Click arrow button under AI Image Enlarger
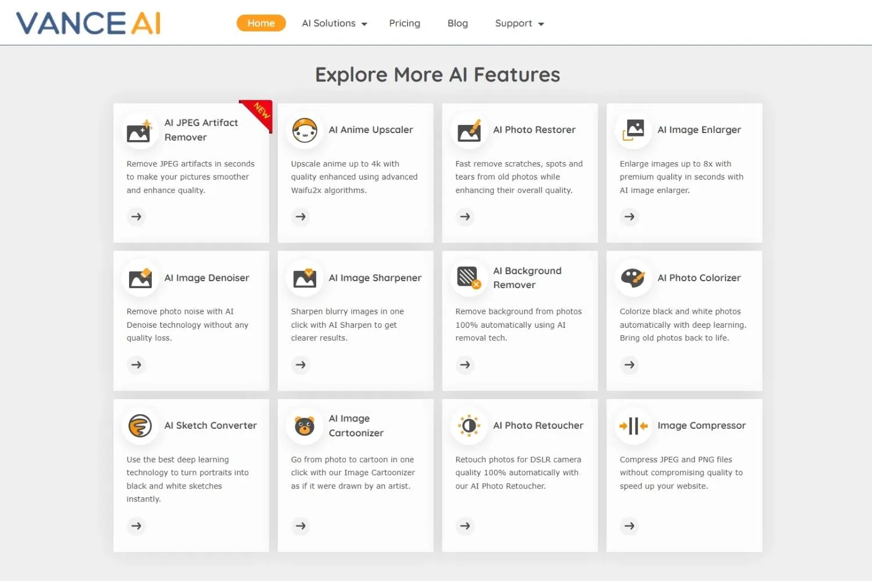Image resolution: width=872 pixels, height=581 pixels. tap(630, 217)
